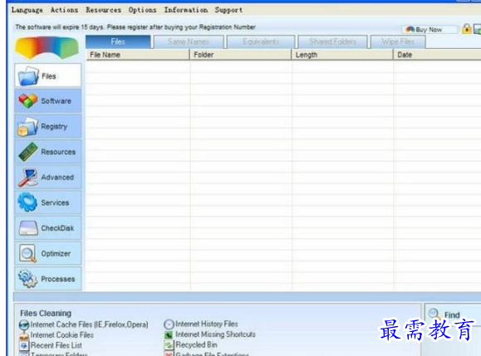Image resolution: width=481 pixels, height=356 pixels.
Task: Open the Actions menu
Action: click(x=64, y=10)
